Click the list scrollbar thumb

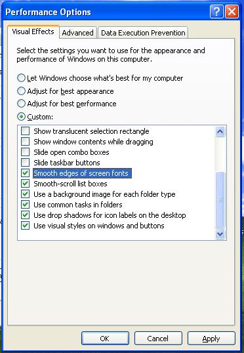tap(220, 199)
